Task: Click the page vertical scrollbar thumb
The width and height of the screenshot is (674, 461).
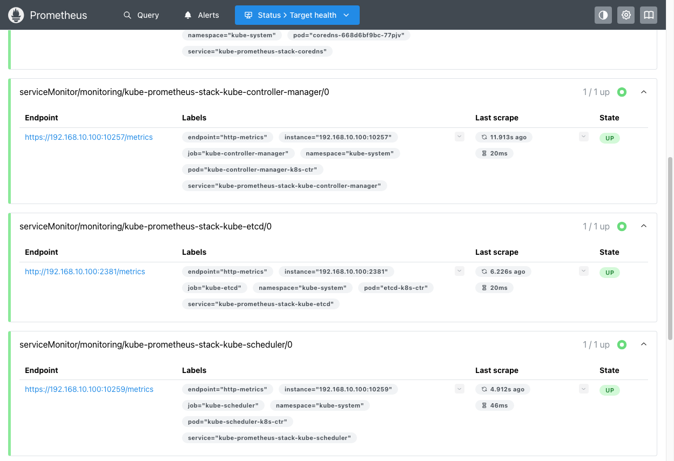Action: point(670,249)
